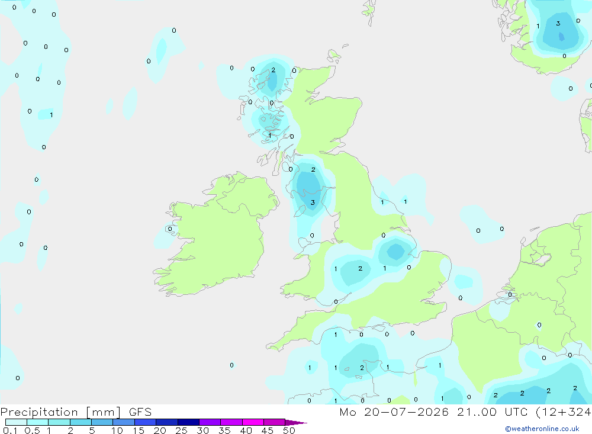Screen dimensions: 592x434
Task: Select the 10–15 mm legend color swatch
Action: click(124, 422)
